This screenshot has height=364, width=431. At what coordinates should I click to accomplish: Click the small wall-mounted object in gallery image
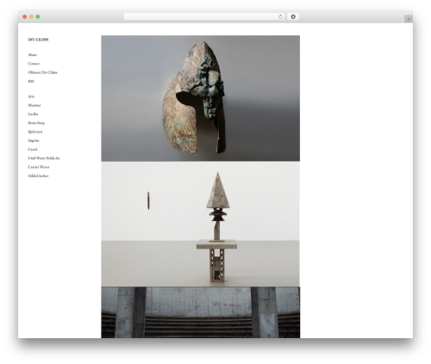point(148,201)
